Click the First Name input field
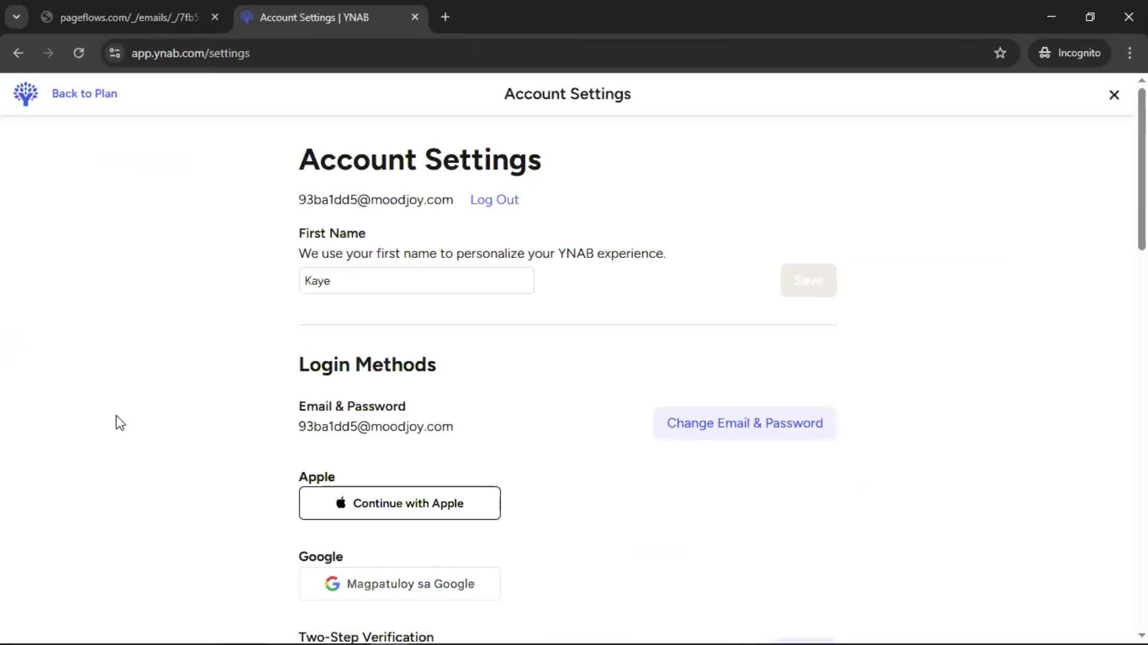Viewport: 1148px width, 645px height. pyautogui.click(x=416, y=281)
